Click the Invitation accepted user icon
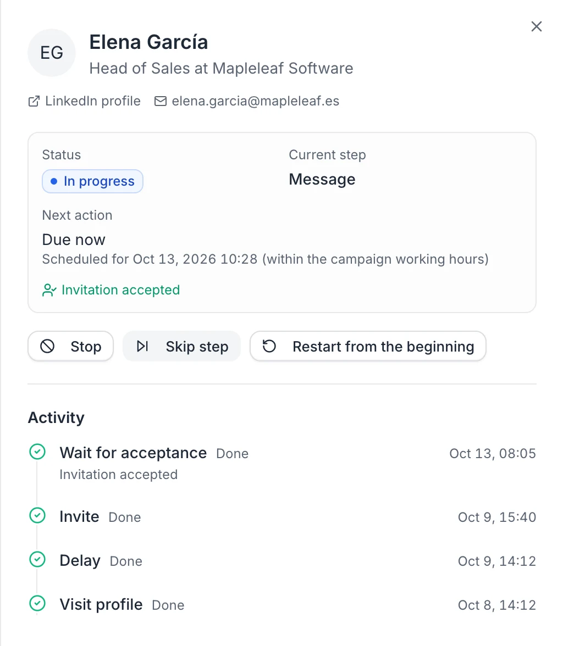 coord(49,290)
